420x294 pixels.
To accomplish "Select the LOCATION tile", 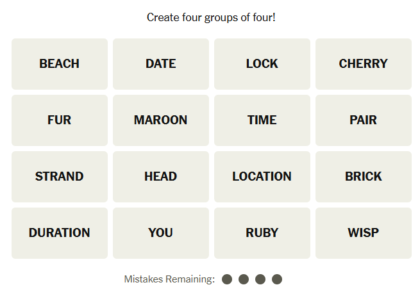I will click(x=262, y=177).
